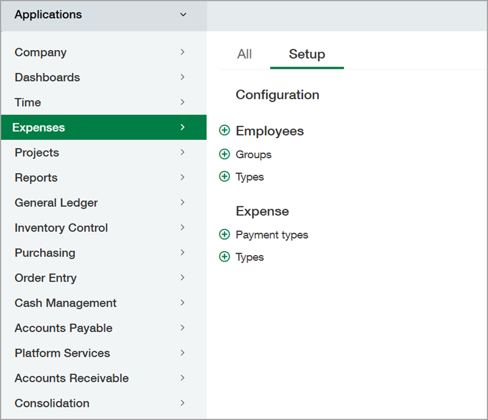This screenshot has height=420, width=488.
Task: Click the plus icon next to Configuration Types
Action: pos(224,177)
